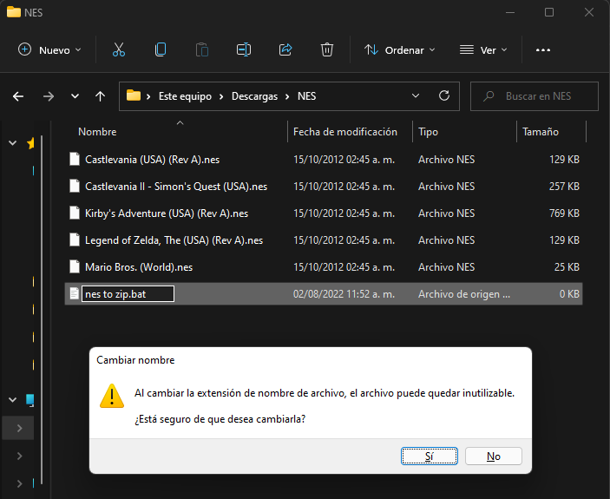Click the chevron after Descargas
The width and height of the screenshot is (610, 499).
point(287,96)
